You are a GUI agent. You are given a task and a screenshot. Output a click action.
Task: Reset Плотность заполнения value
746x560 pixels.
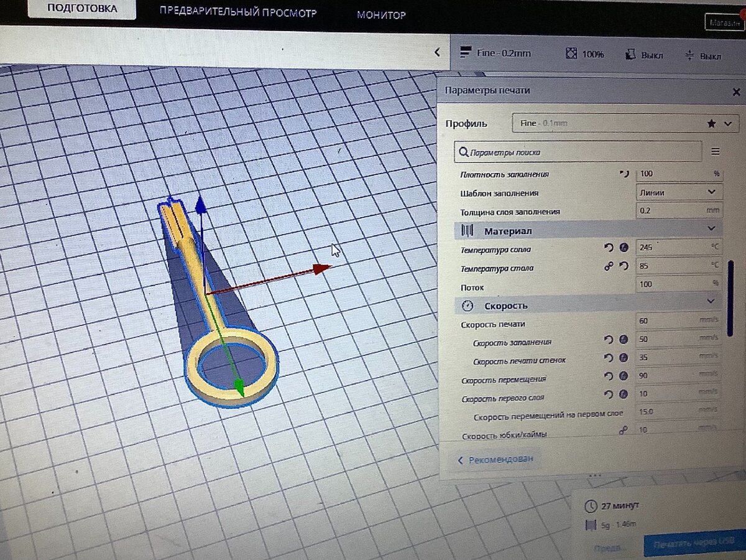[x=624, y=174]
